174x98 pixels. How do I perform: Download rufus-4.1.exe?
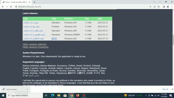pos(31,23)
